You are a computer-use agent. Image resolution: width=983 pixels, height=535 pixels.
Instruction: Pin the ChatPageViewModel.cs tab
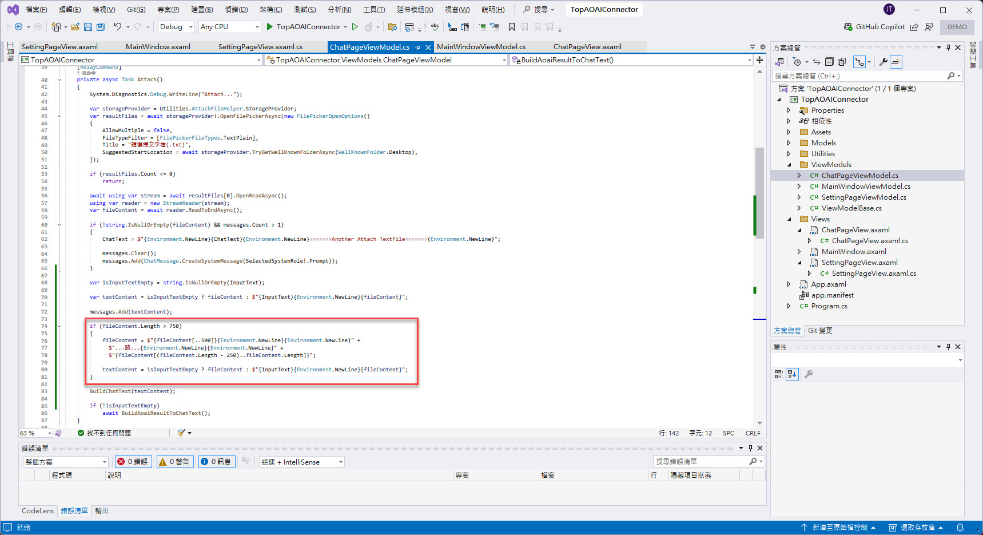(418, 47)
